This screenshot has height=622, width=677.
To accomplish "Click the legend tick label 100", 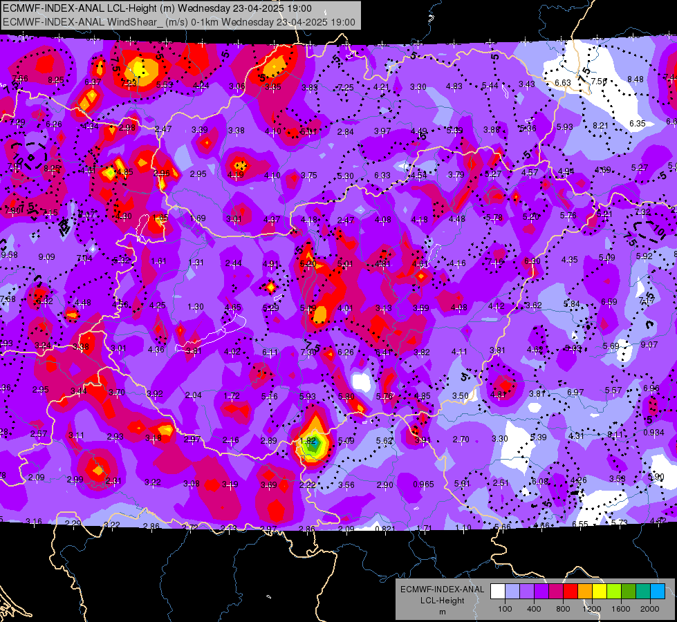I will [505, 609].
